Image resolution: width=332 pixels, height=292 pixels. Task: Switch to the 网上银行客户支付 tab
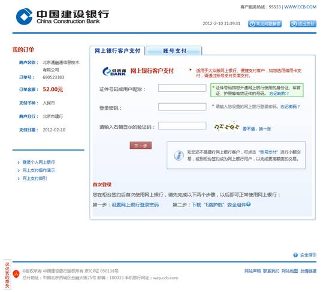tap(117, 50)
